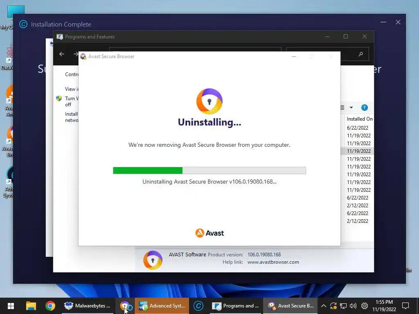Click the uninstall progress bar

(x=209, y=170)
